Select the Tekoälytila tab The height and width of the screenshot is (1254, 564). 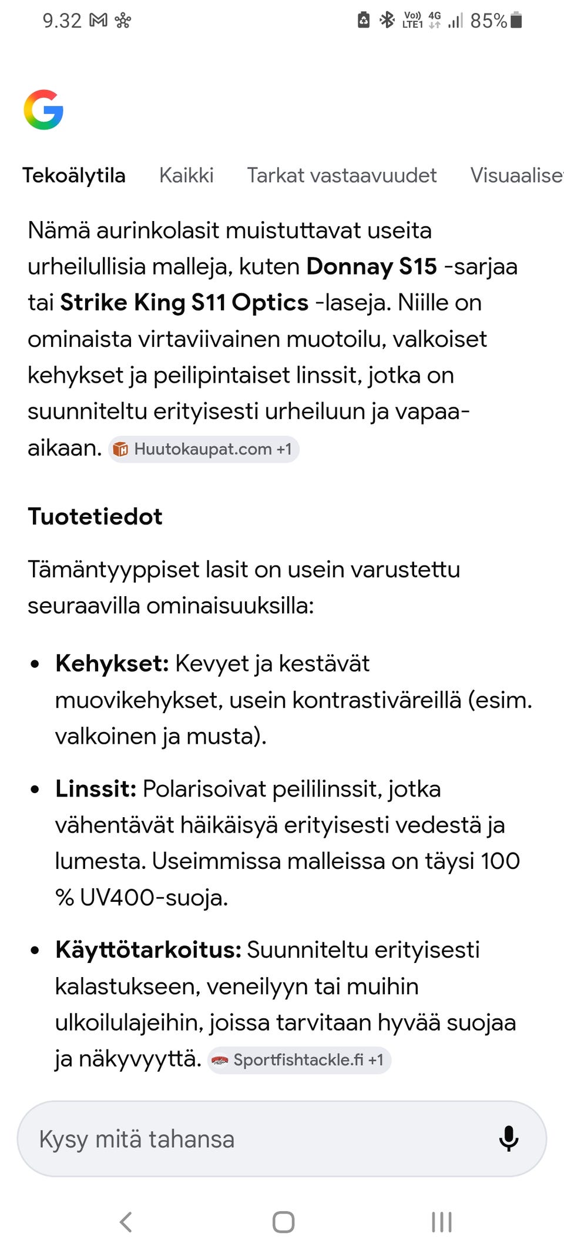[74, 175]
